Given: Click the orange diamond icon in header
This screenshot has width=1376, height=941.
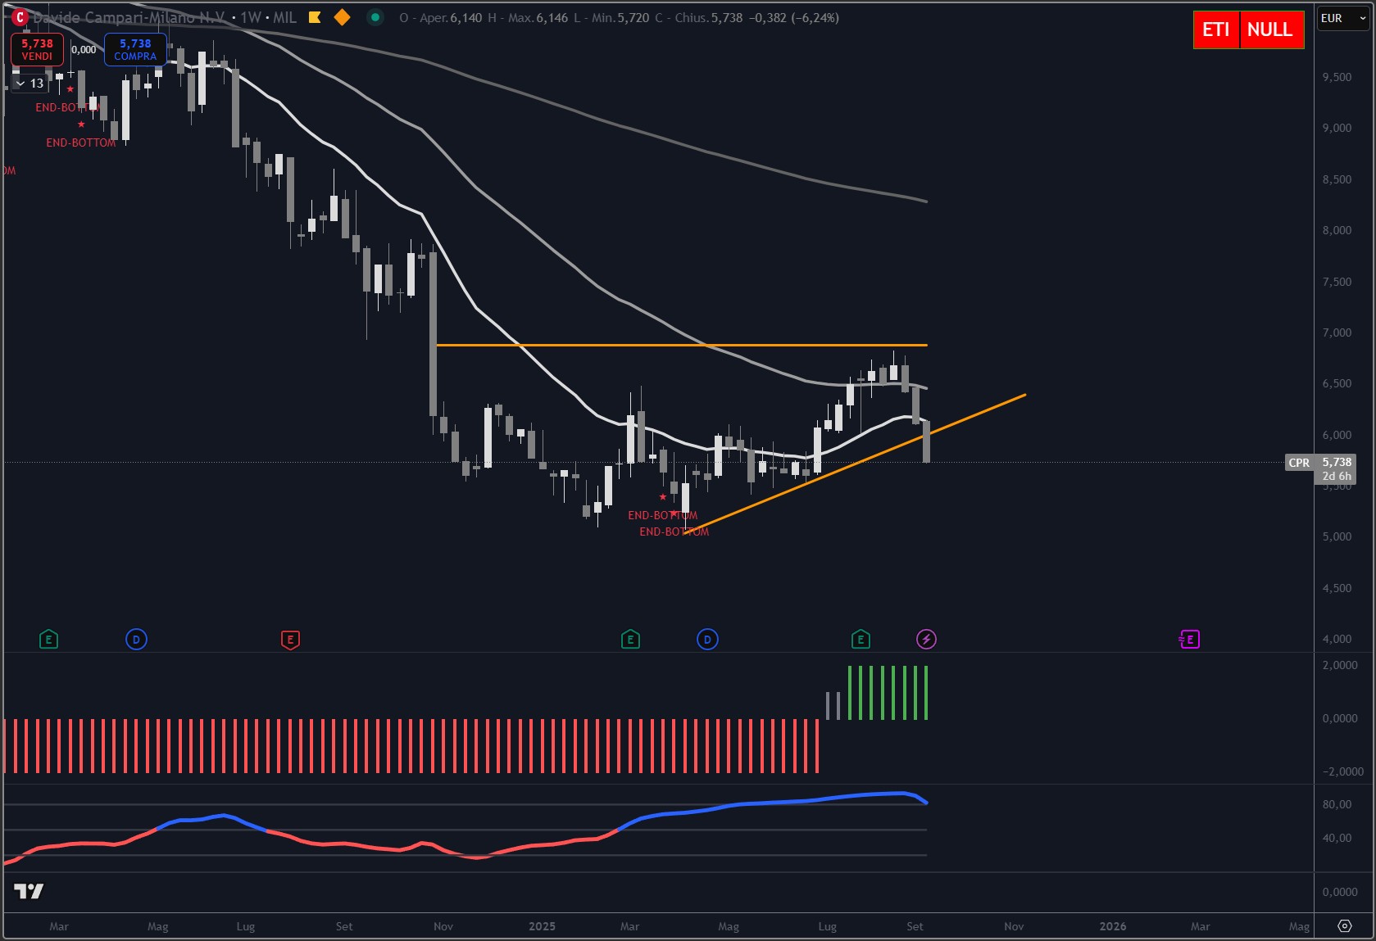Looking at the screenshot, I should (x=343, y=17).
